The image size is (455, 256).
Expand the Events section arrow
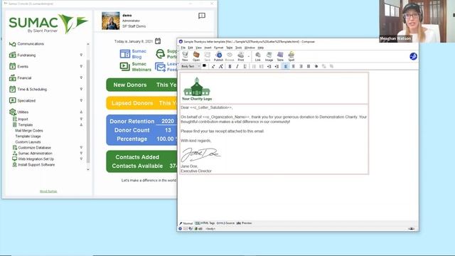pos(81,66)
